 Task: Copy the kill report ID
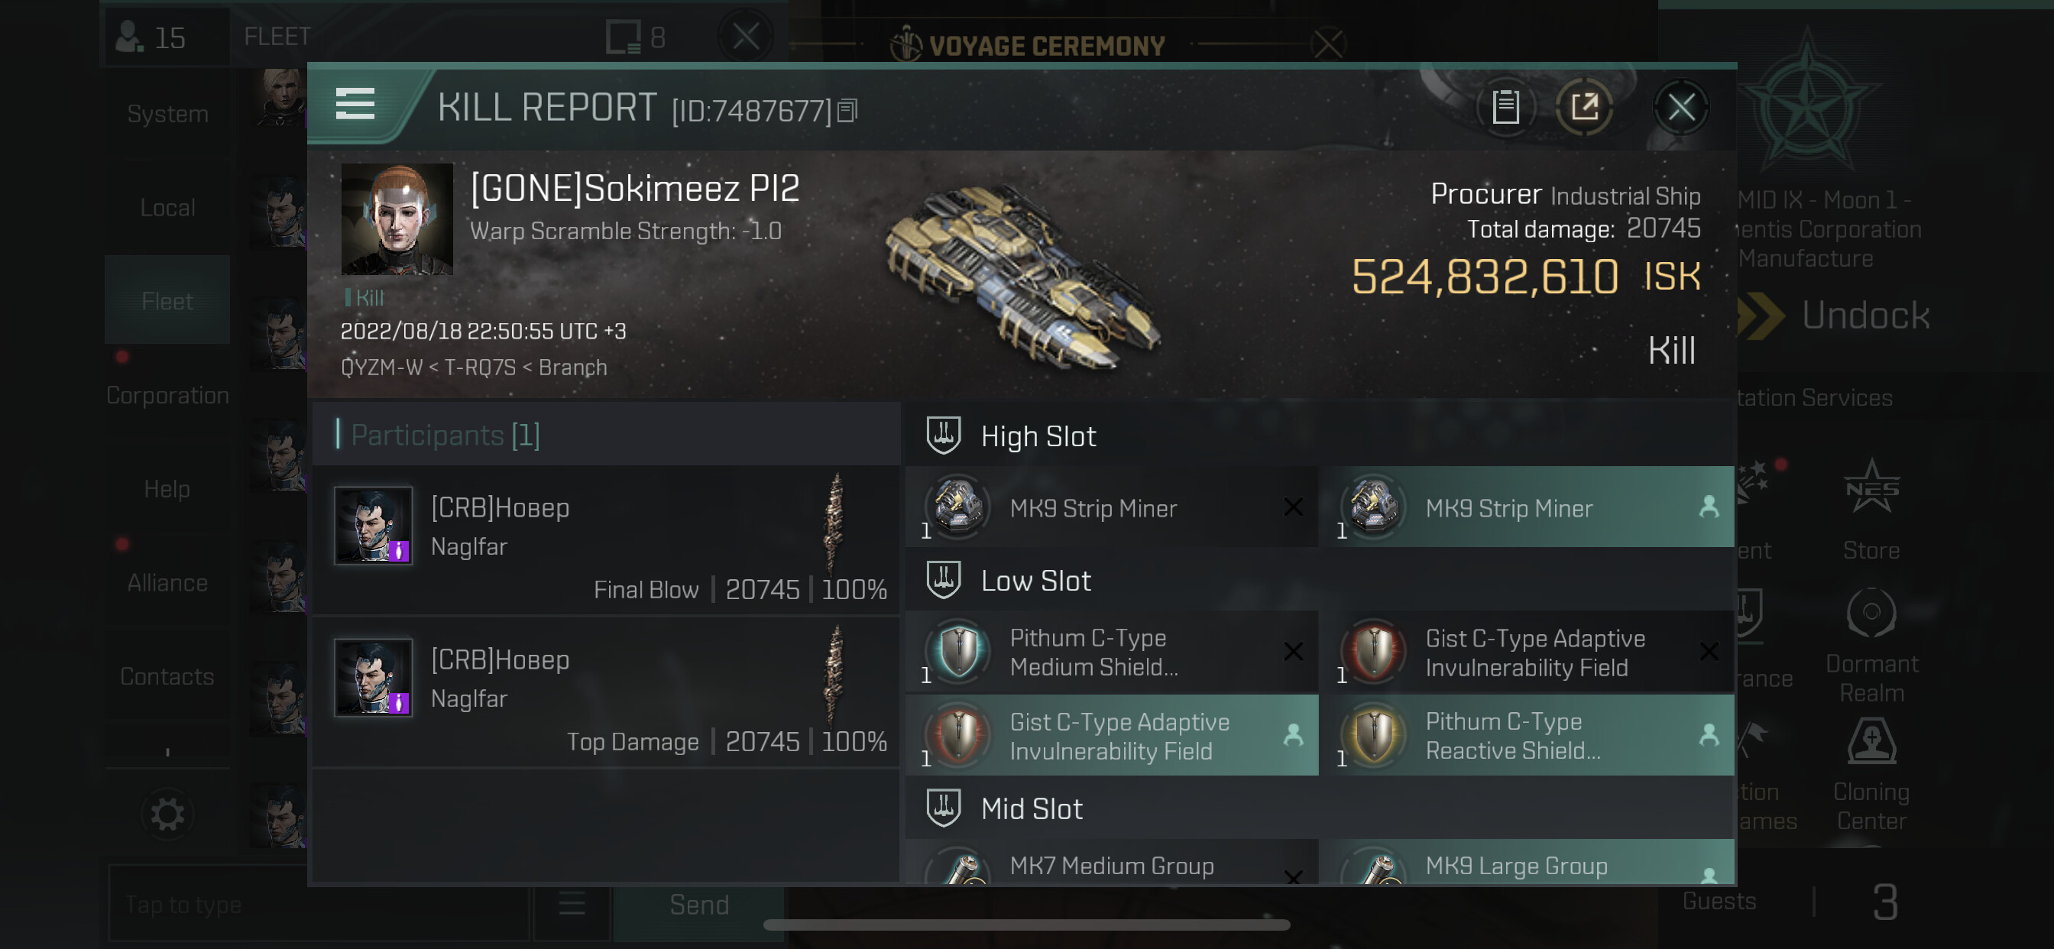(x=847, y=111)
